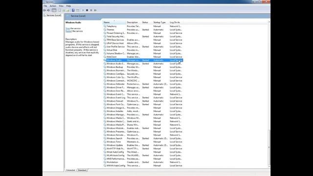This screenshot has height=176, width=313.
Task: Click the gear icon beside Telephony
Action: 105,26
